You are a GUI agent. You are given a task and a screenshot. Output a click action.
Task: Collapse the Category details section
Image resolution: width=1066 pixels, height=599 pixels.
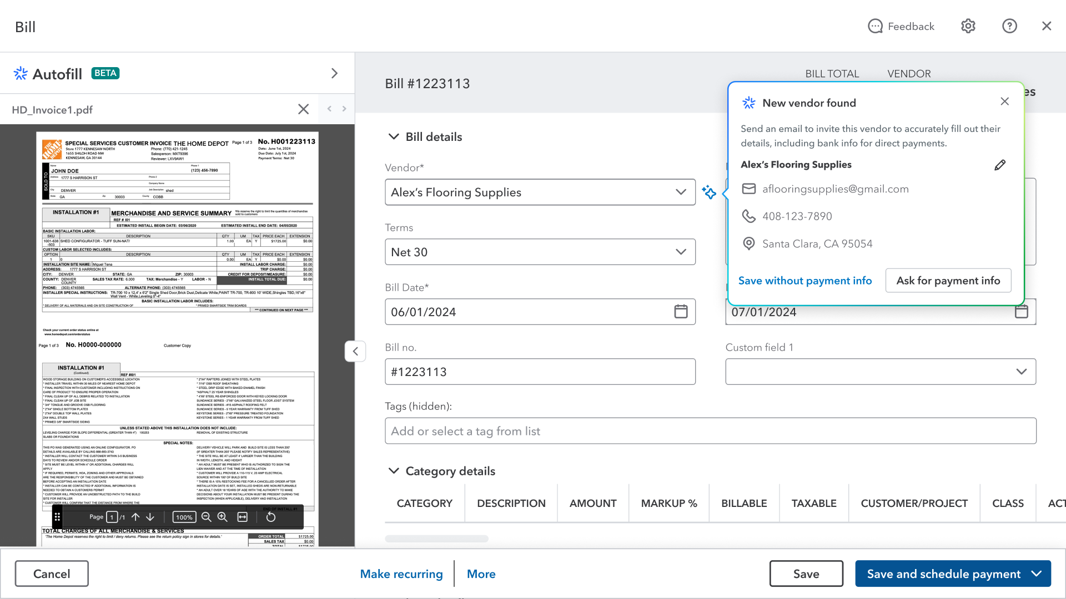coord(394,471)
